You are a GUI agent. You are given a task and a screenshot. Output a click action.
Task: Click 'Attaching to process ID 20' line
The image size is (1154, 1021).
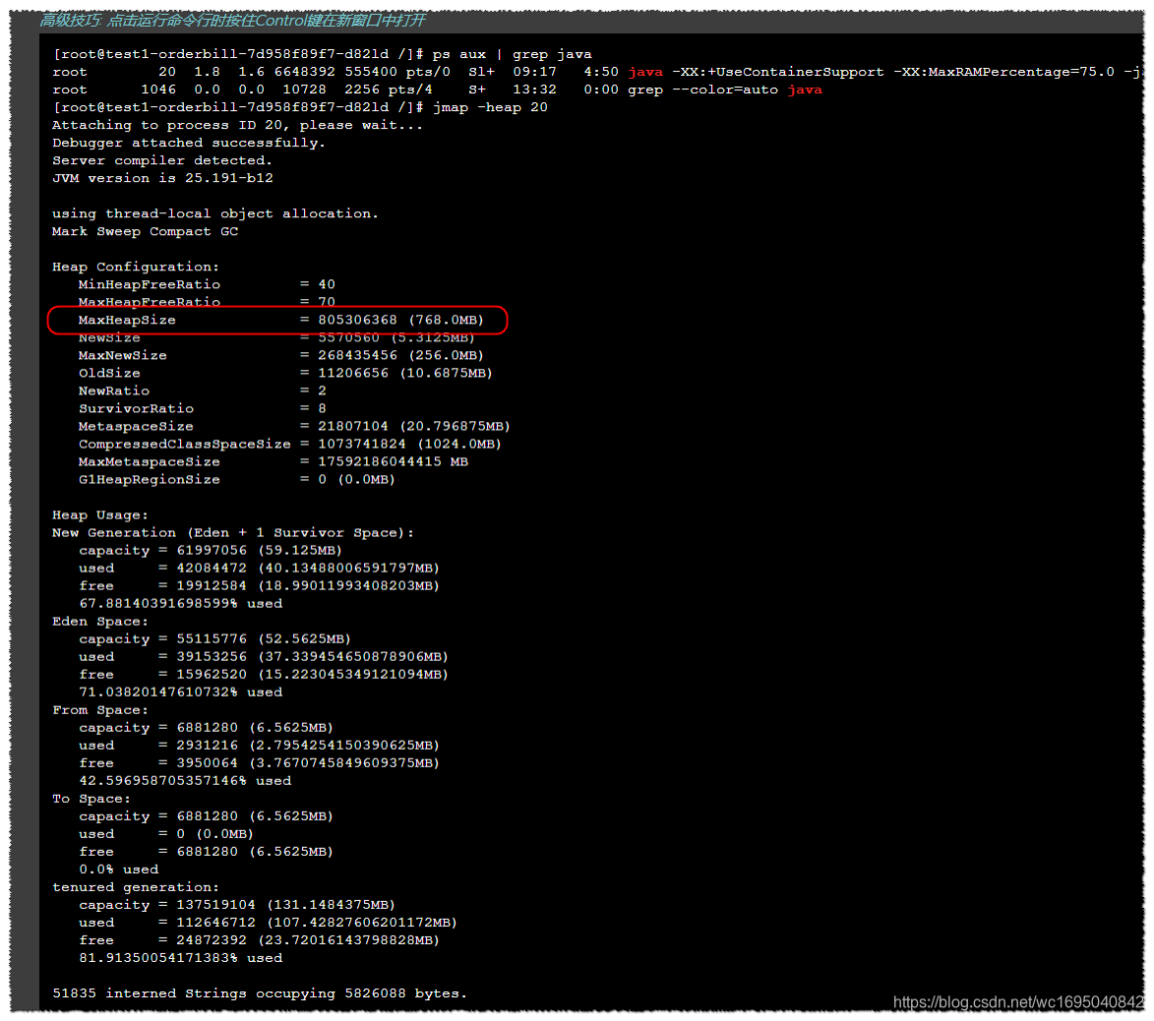point(238,125)
